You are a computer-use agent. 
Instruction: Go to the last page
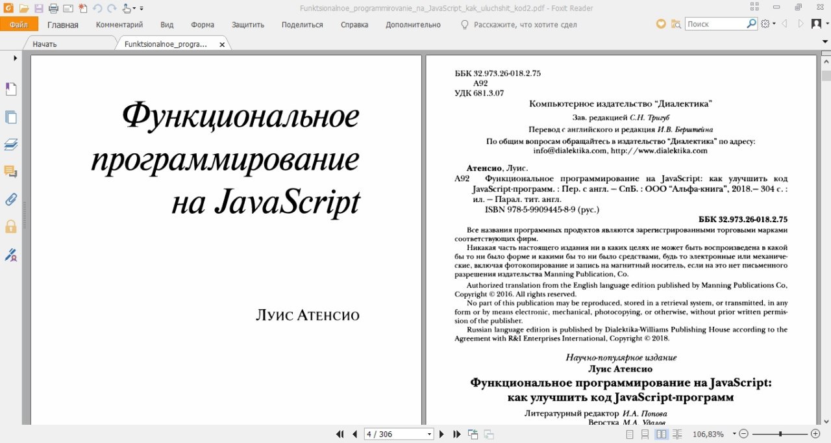click(x=457, y=434)
